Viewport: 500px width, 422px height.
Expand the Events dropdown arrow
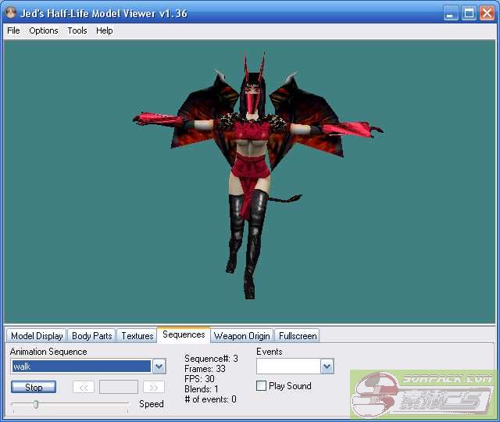point(327,367)
